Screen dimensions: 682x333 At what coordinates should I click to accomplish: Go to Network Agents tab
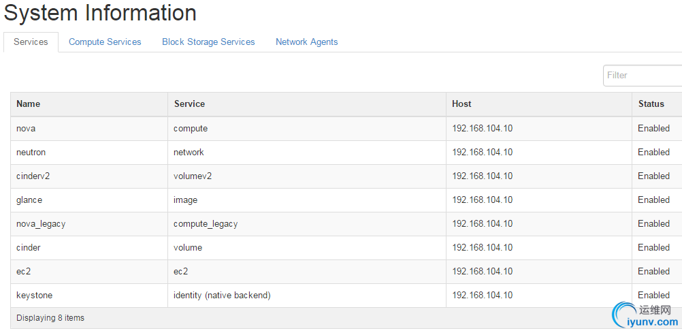tap(306, 42)
